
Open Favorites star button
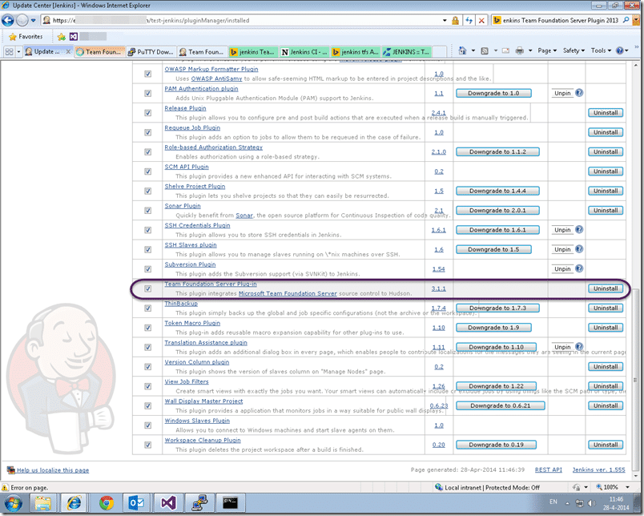26,37
